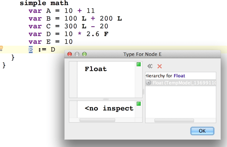Click vertical splitter handle beside hierarchy panel
Viewport: 227px width, 147px height.
point(144,92)
